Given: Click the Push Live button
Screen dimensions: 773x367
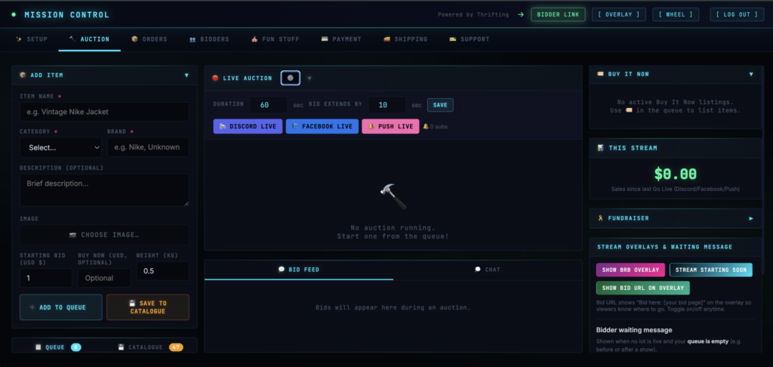Looking at the screenshot, I should coord(390,126).
